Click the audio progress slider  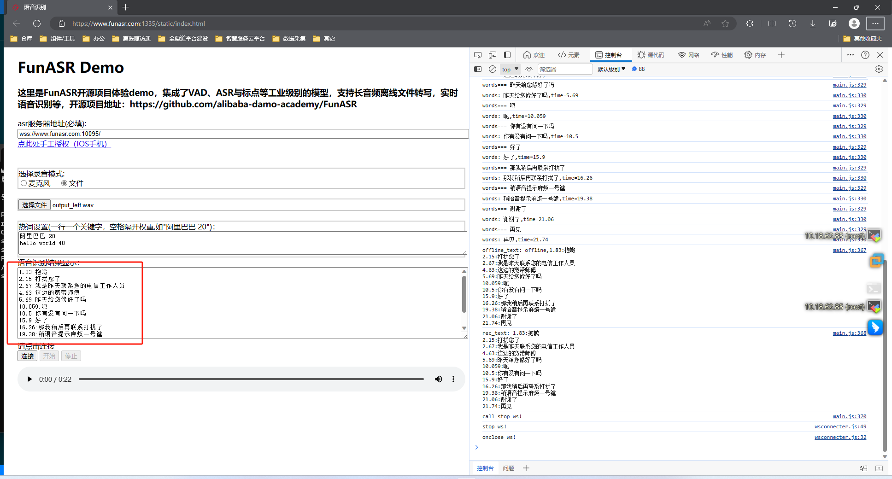click(x=251, y=379)
